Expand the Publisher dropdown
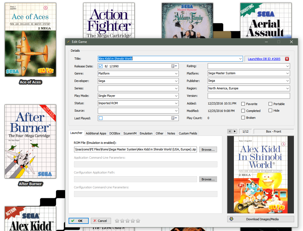Viewport: 303px width, 231px height. pos(288,81)
